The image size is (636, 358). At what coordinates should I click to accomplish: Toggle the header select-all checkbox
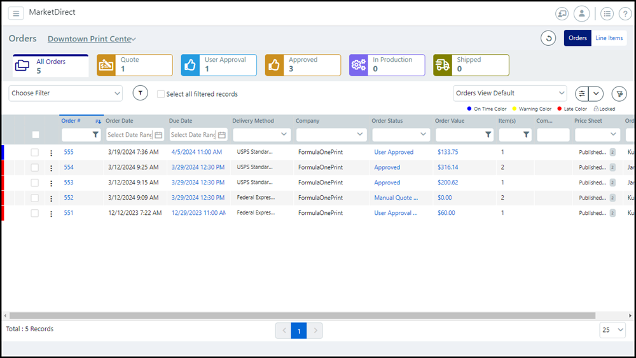(36, 135)
